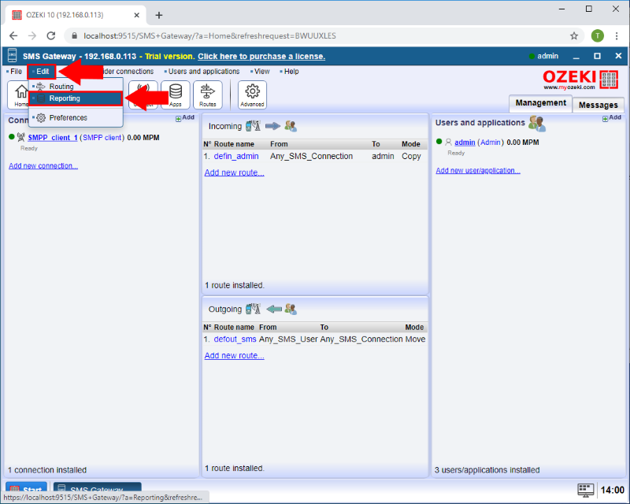The height and width of the screenshot is (504, 630).
Task: Click Any_SMS_User cell in outgoing route
Action: (288, 339)
